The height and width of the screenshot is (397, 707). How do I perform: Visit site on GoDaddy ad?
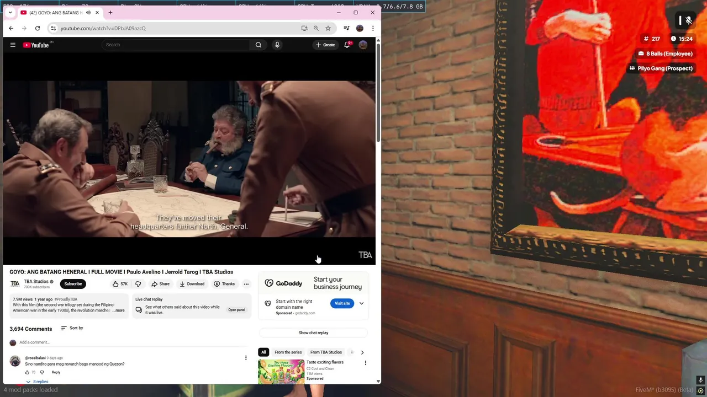pos(342,303)
